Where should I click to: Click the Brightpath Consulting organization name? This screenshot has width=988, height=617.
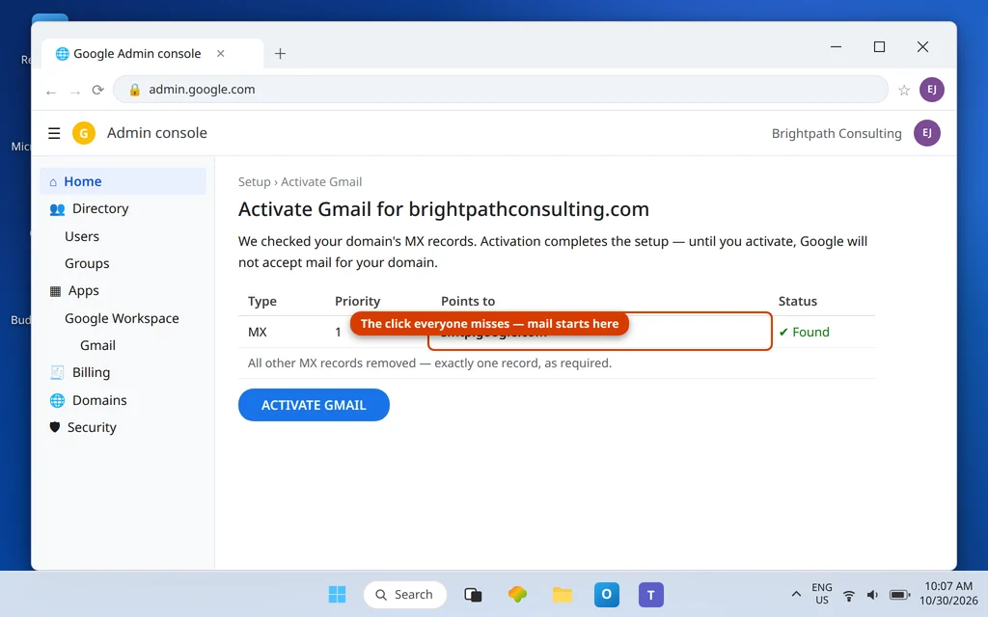pos(837,133)
